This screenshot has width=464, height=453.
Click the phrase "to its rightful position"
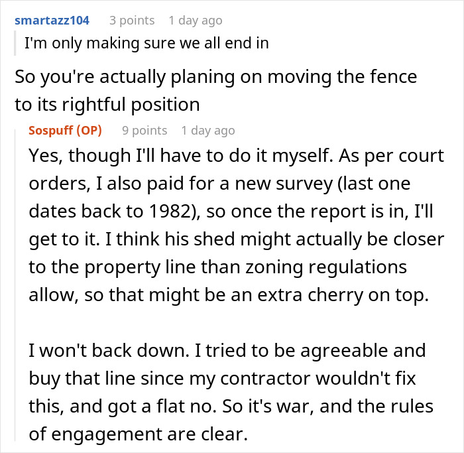tap(107, 104)
